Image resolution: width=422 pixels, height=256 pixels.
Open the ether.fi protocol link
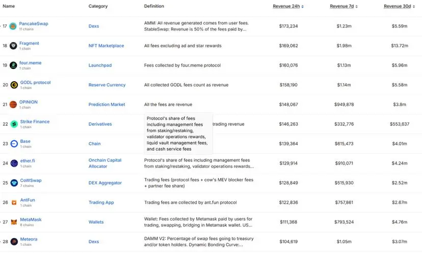[x=27, y=161]
